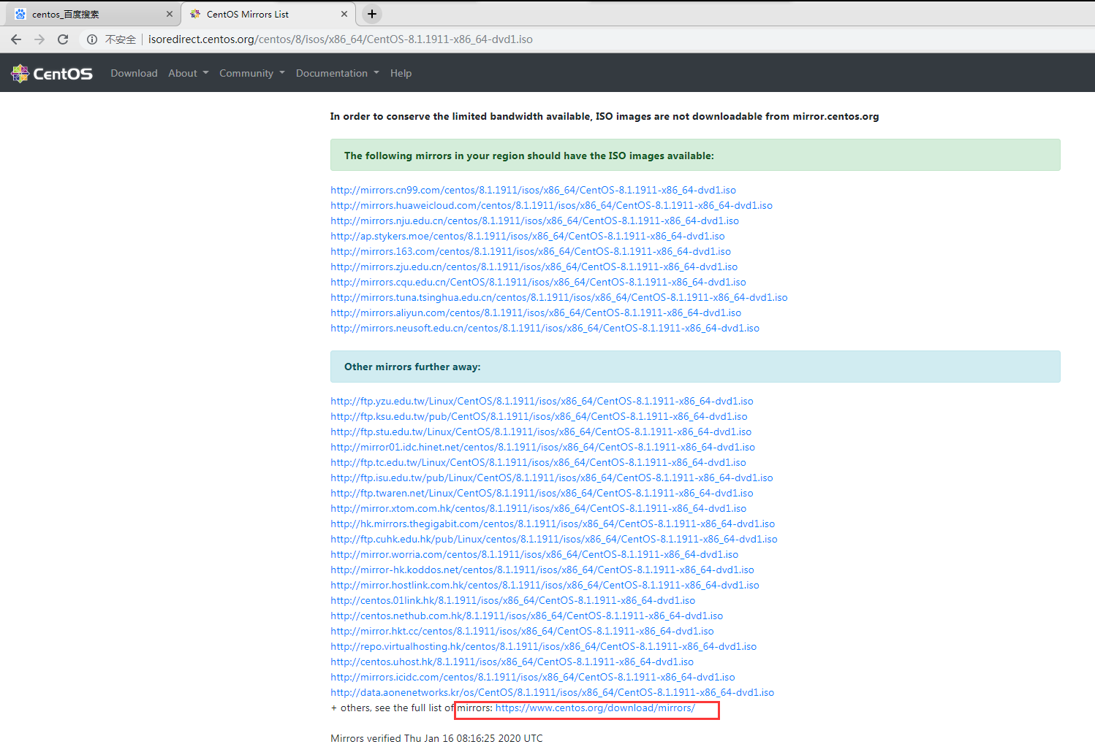Open the mirror-hk.koddos.net ISO link
1095x755 pixels.
(542, 570)
